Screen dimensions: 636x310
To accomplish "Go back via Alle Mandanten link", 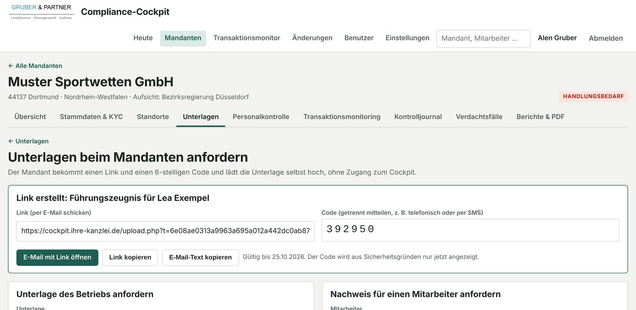I will (x=35, y=66).
